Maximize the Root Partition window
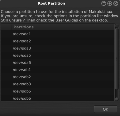Image resolution: width=120 pixels, height=116 pixels. click(x=110, y=3)
